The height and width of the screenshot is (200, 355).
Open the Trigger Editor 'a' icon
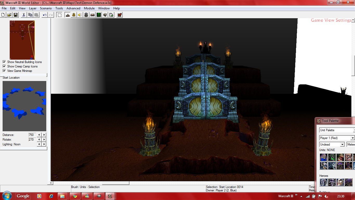[74, 15]
